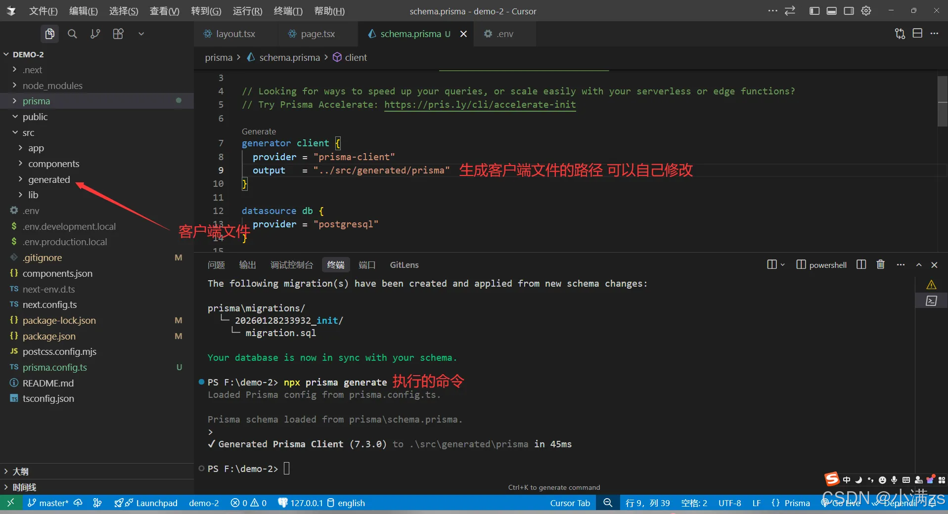
Task: Expand the prisma folder
Action: (x=97, y=101)
